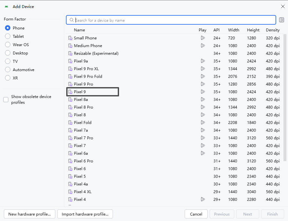
Task: Click the device icon next to Small Phone
Action: [70, 38]
